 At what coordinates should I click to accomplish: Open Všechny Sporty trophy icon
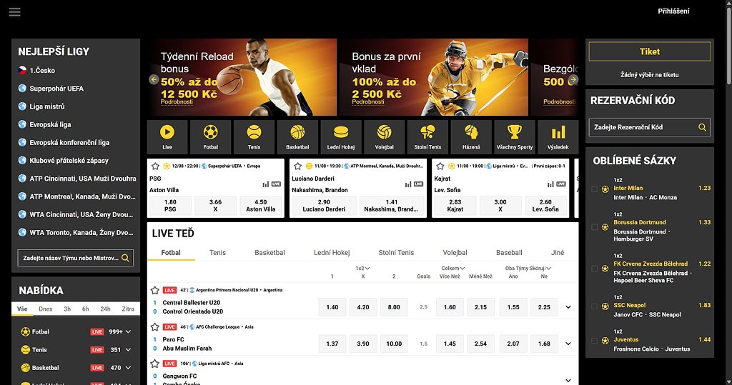coord(515,136)
